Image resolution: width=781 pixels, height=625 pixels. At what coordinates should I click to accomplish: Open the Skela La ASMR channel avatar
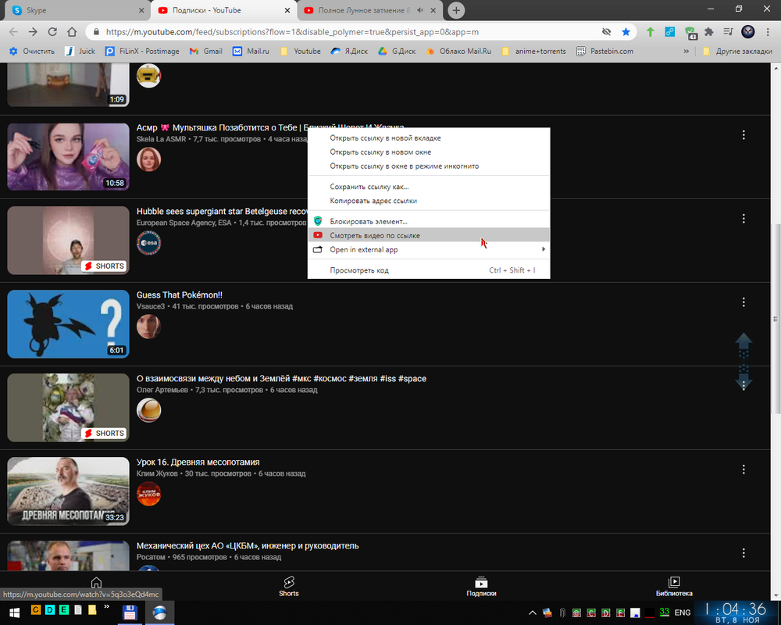(x=148, y=159)
